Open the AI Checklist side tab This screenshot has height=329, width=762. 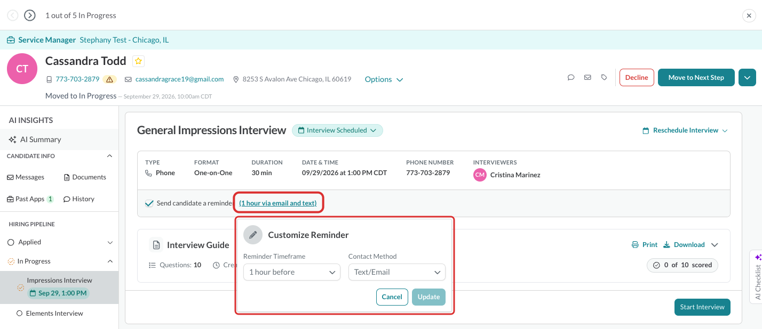coord(756,276)
